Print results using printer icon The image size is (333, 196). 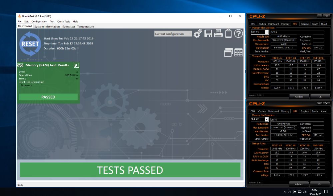[x=218, y=33]
